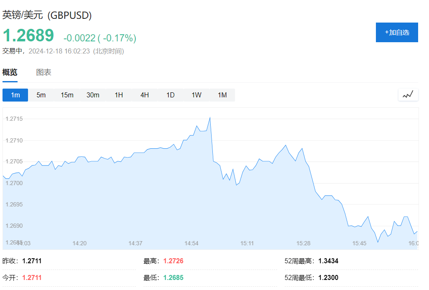Switch chart to 1W interval

[196, 95]
